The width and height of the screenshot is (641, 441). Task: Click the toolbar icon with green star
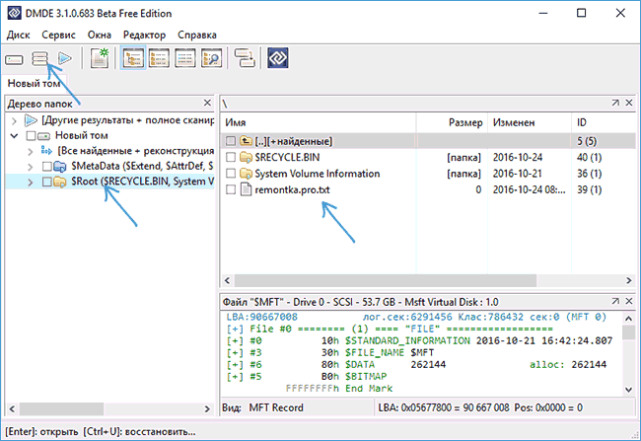click(x=99, y=59)
